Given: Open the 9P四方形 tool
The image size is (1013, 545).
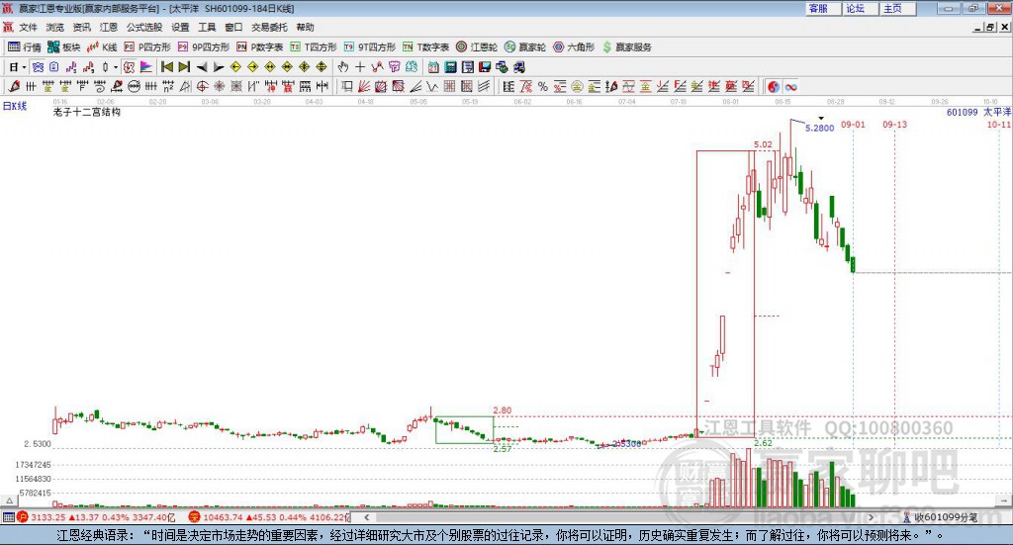Looking at the screenshot, I should [x=204, y=47].
